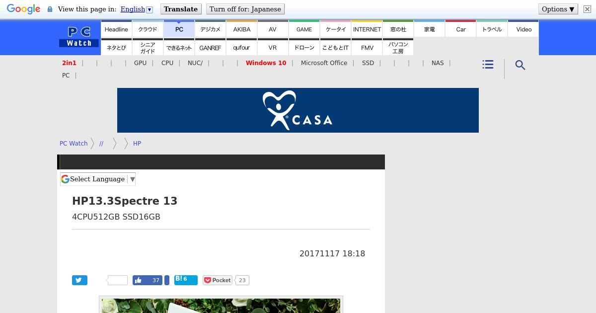Click the PC topic link in second row
Image resolution: width=596 pixels, height=313 pixels.
point(66,76)
